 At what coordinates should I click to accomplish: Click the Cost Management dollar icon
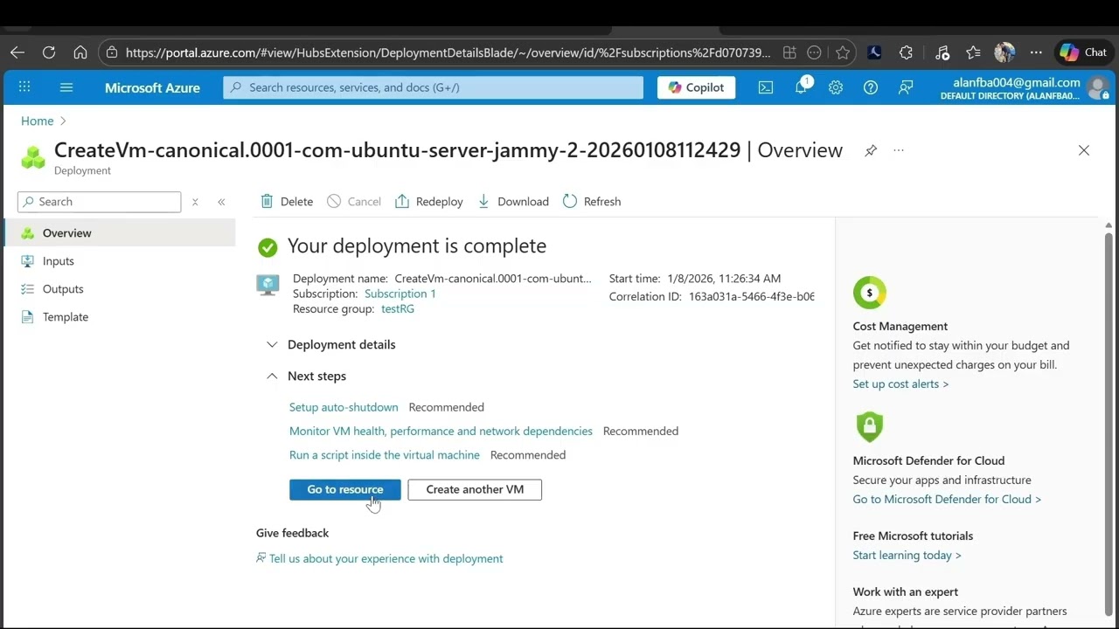(x=870, y=293)
